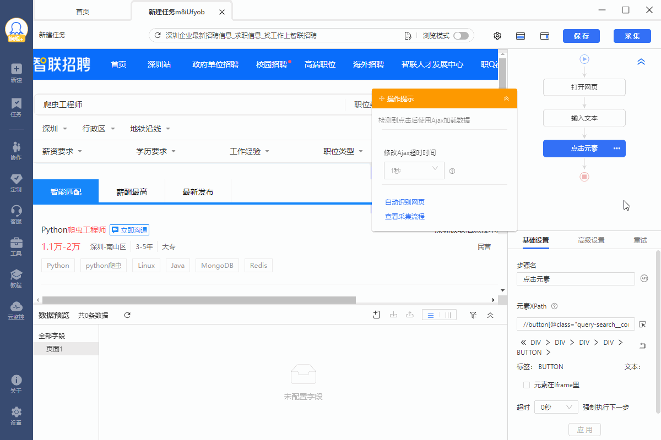Collapse the data preview panel
Screen dimensions: 661x440
click(x=490, y=315)
